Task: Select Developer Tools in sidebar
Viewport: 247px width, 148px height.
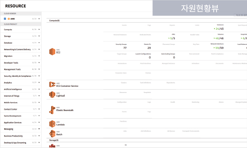Action: [x=11, y=63]
